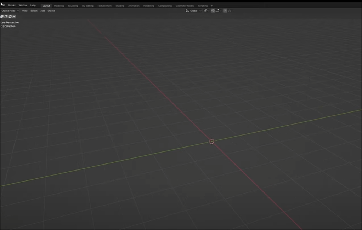This screenshot has height=230, width=362.
Task: Toggle the snap magnet icon
Action: (x=213, y=11)
